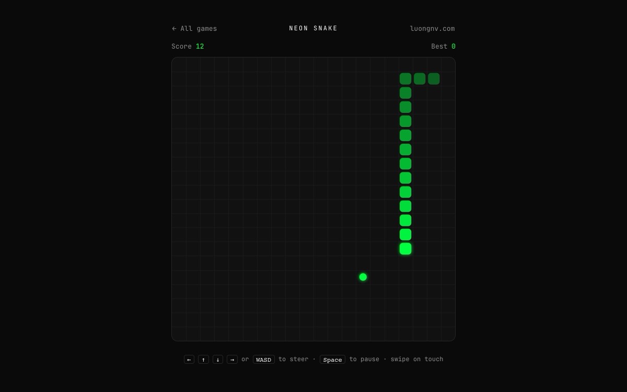Click the 'to steer' text

click(x=293, y=359)
